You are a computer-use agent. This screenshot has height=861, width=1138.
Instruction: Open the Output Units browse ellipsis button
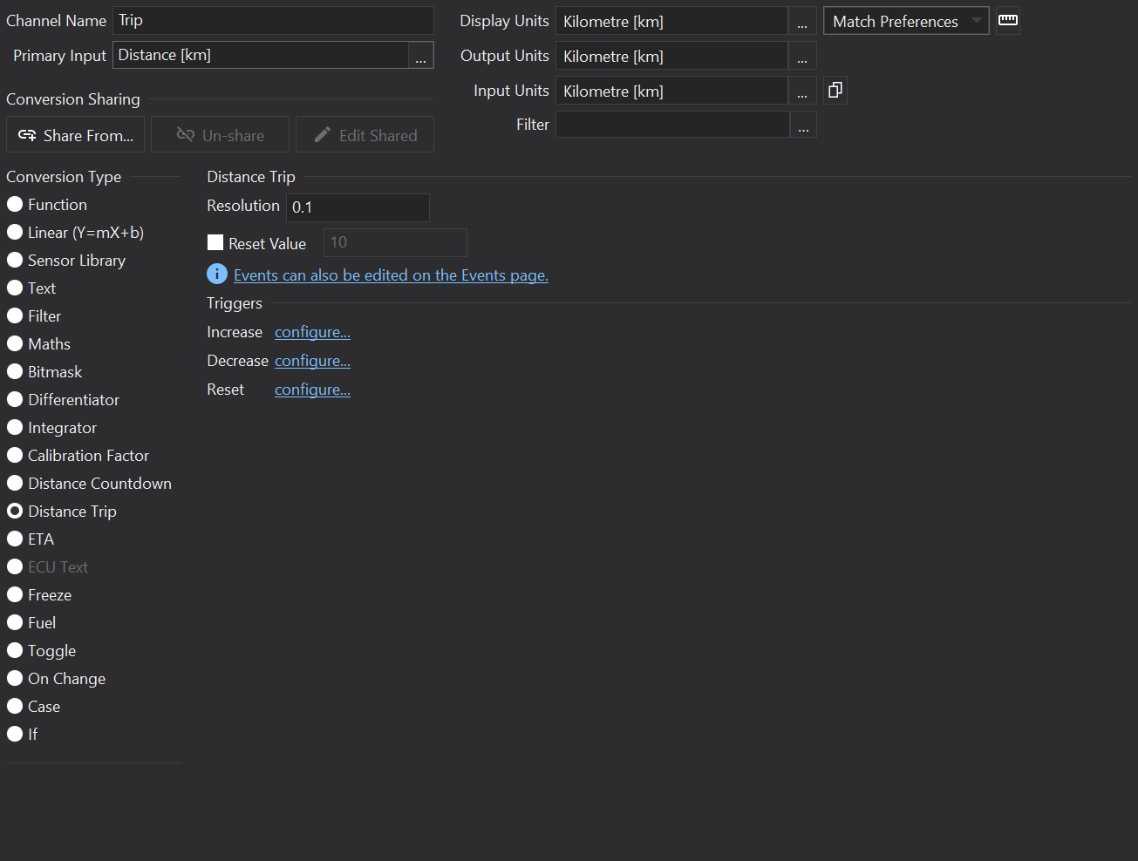802,57
